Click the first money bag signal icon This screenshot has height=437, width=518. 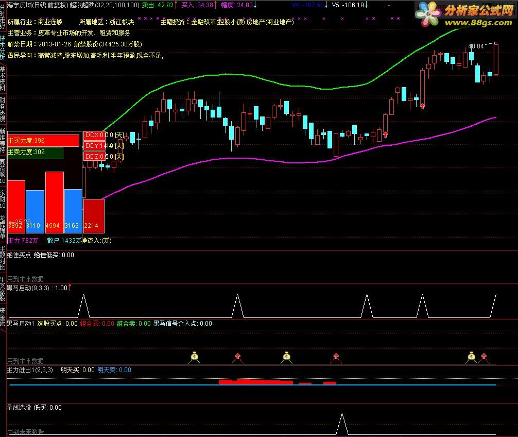click(x=194, y=356)
